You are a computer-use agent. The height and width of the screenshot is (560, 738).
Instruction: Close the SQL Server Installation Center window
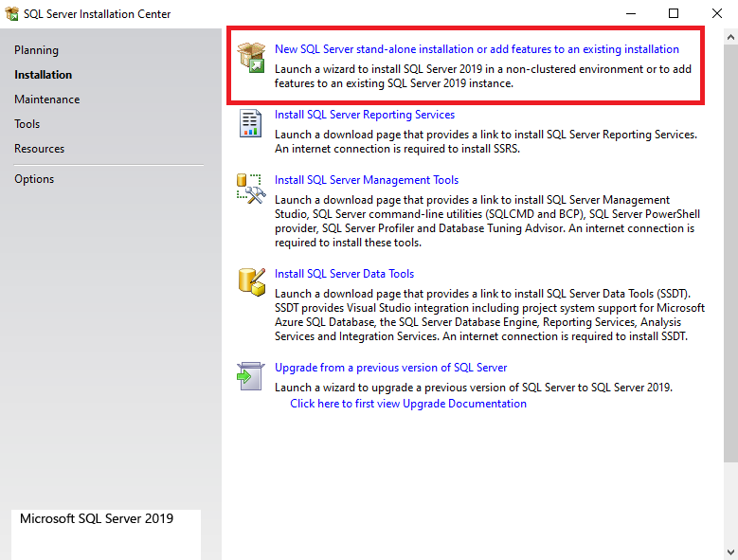click(x=716, y=13)
